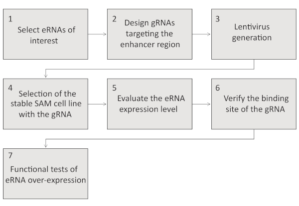Image resolution: width=299 pixels, height=206 pixels.
Task: Click the step number 6 label
Action: [x=218, y=86]
